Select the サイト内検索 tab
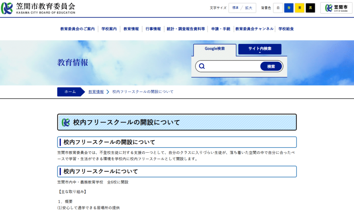Image resolution: width=354 pixels, height=214 pixels. (x=260, y=49)
